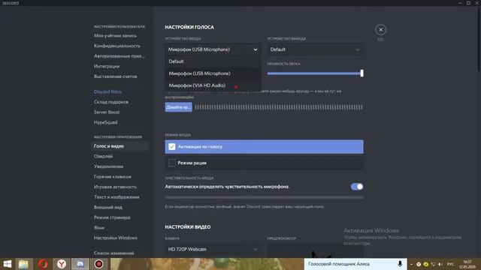This screenshot has width=481, height=270.
Task: Open Авторизованные прил... page
Action: coord(119,56)
